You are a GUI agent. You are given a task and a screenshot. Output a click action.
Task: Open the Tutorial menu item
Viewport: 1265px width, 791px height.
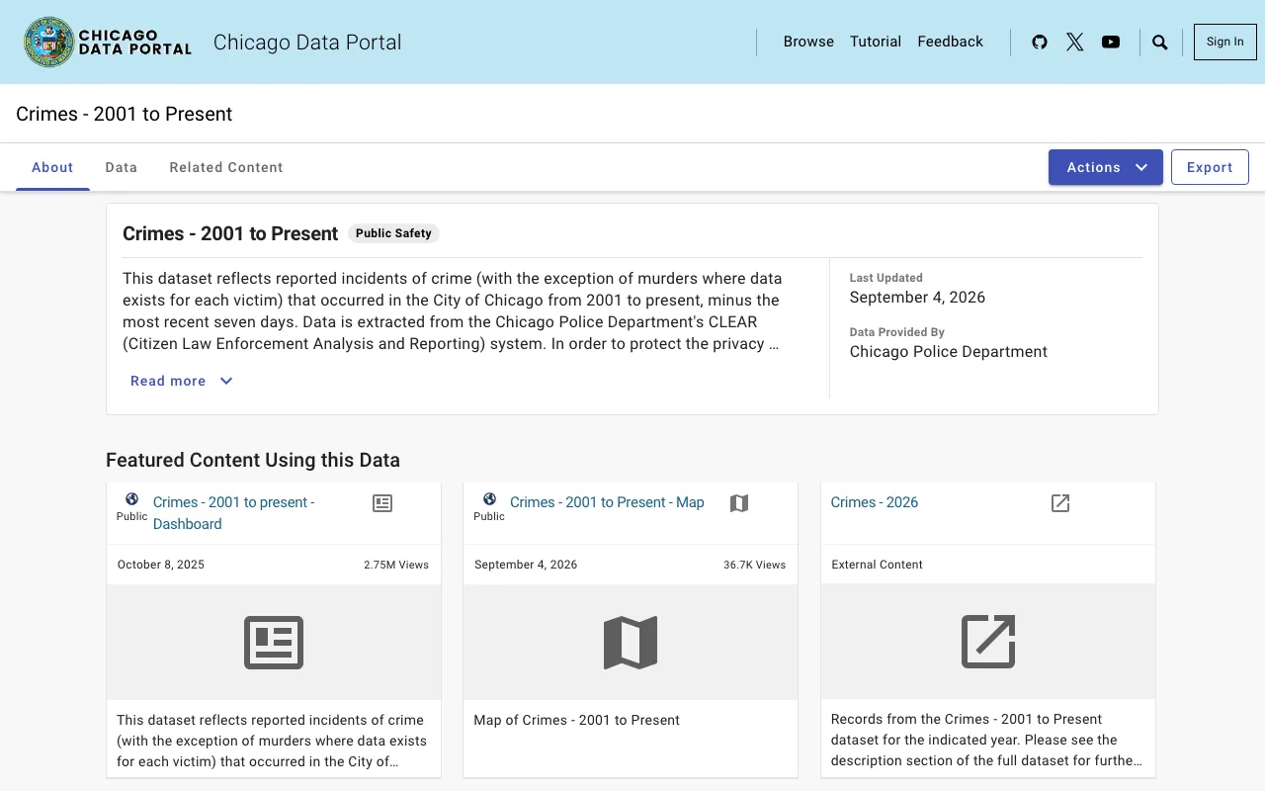coord(876,42)
